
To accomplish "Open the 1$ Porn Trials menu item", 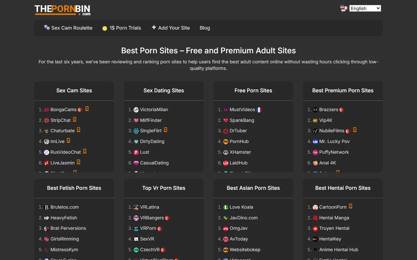I will coord(122,28).
